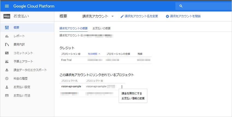Viewport: 232px width, 117px height.
Task: Click the 料金の履歴 clock icon
Action: pos(7,79)
